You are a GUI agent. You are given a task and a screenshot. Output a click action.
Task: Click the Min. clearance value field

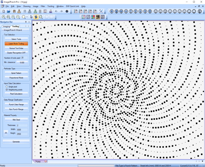pyautogui.click(x=22, y=62)
